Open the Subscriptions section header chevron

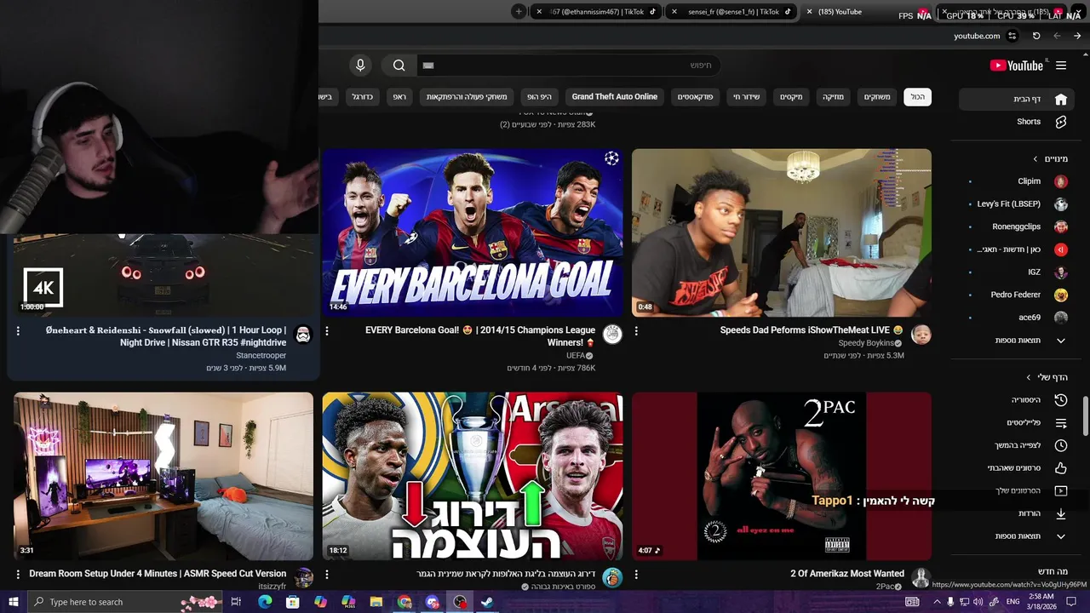pyautogui.click(x=1035, y=159)
